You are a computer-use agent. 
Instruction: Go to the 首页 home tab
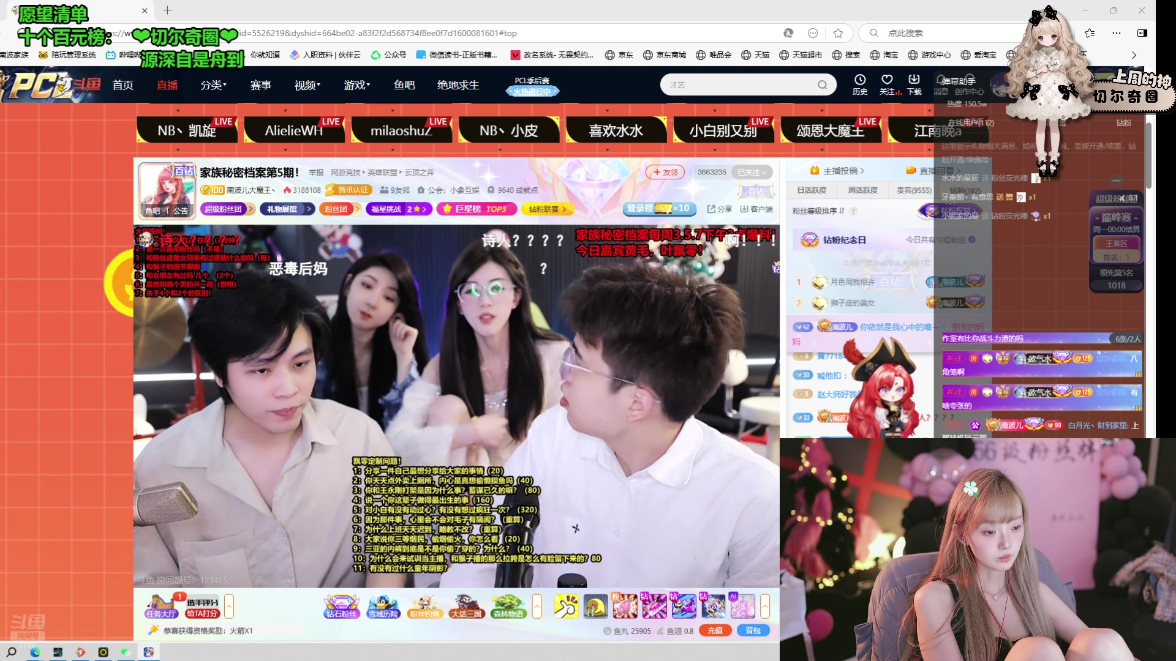pyautogui.click(x=123, y=85)
